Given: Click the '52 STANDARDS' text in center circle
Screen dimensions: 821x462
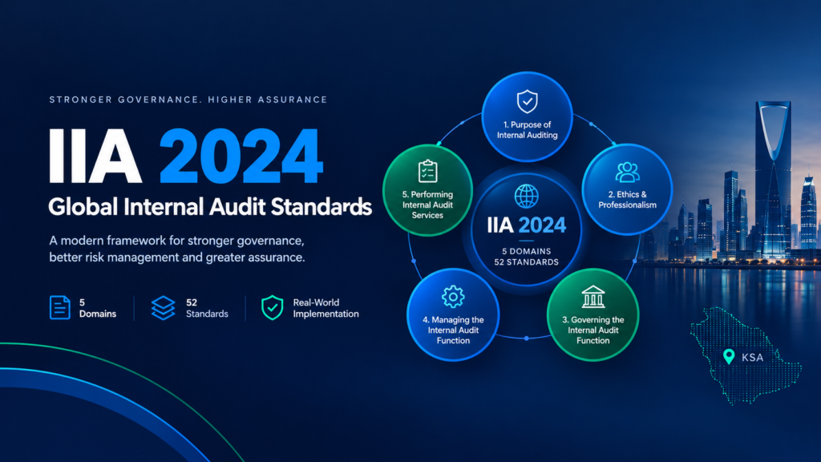Looking at the screenshot, I should [x=526, y=262].
